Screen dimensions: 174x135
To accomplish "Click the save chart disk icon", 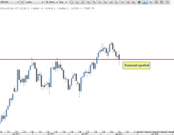I will (162, 2).
